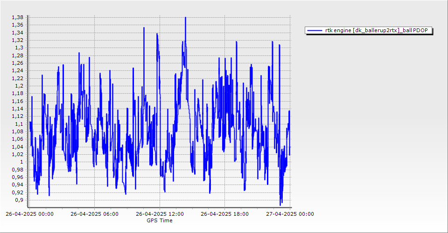Click the 1,12 y-axis label
448x233 pixels.
pyautogui.click(x=17, y=116)
